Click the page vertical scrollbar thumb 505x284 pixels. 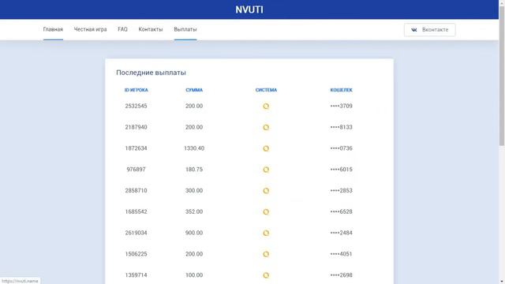coord(502,76)
